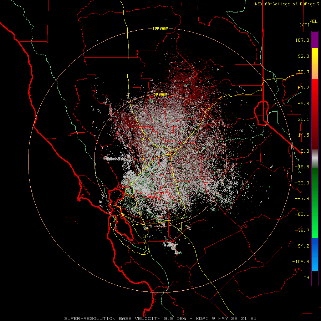This screenshot has height=321, width=321.
Task: Click the [KT] units label
Action: click(x=304, y=25)
